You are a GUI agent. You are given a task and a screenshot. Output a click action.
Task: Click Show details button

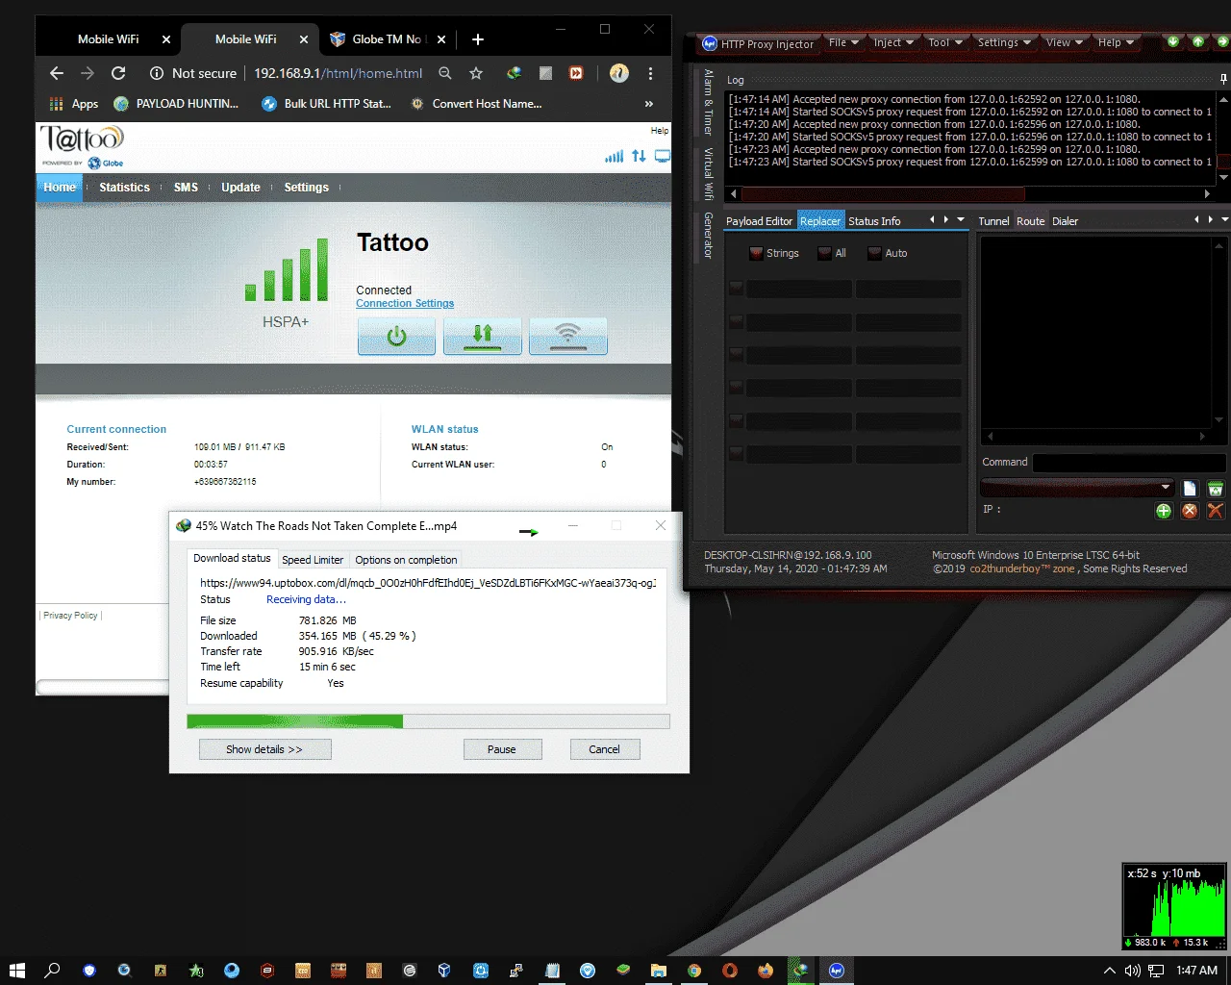(264, 749)
